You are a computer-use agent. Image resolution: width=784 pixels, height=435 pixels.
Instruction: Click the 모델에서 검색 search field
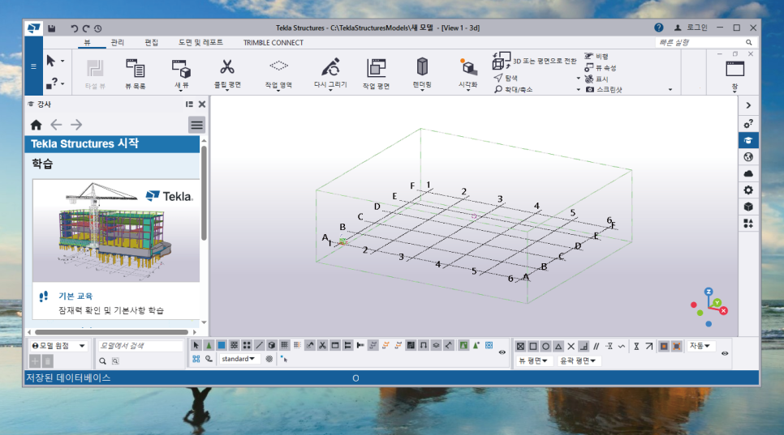point(140,346)
